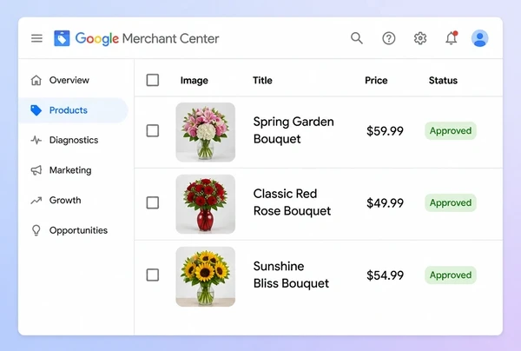Click the Price column header

(376, 81)
